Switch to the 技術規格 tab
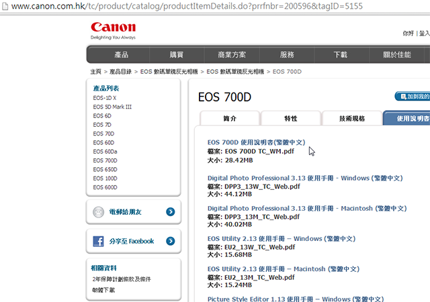 coord(352,118)
